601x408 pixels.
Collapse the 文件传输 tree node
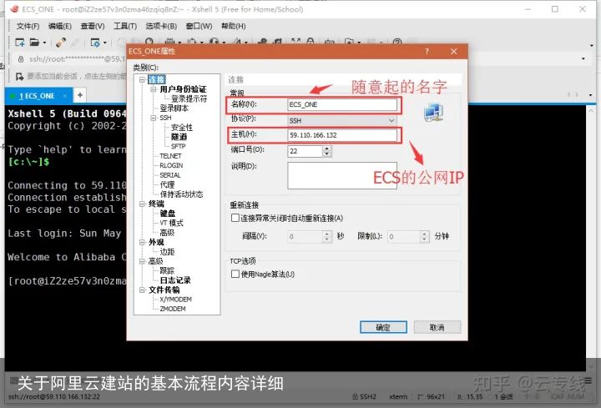tap(142, 290)
